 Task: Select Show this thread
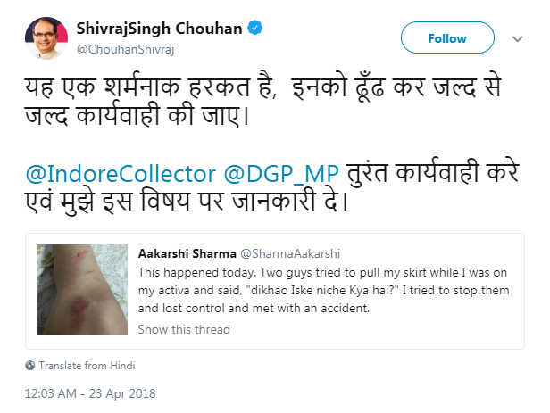[184, 329]
